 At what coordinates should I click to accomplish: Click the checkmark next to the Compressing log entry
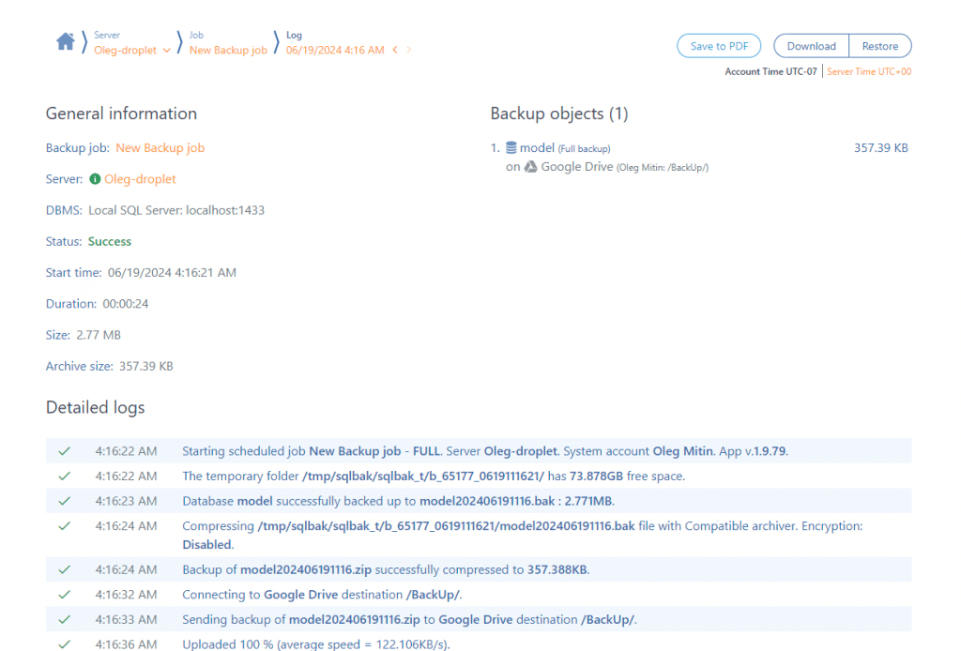coord(64,526)
